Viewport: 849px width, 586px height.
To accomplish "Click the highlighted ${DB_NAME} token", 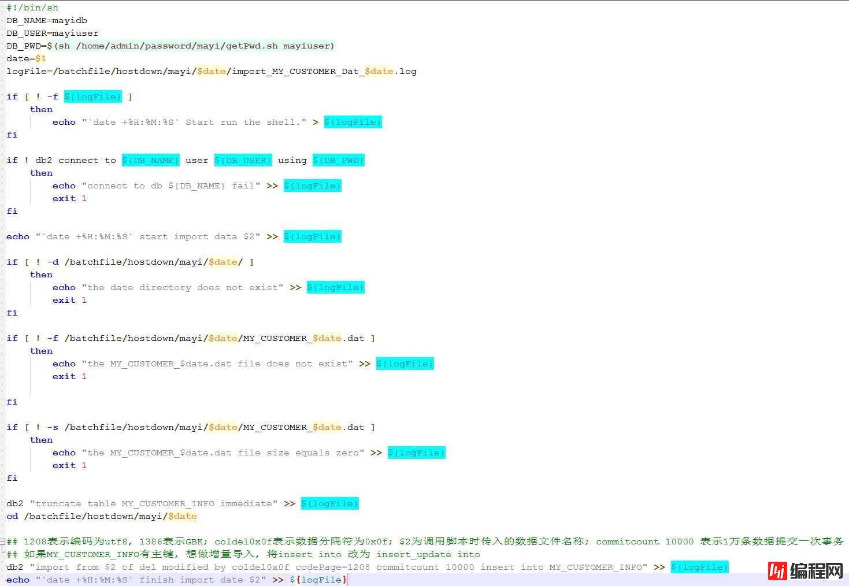I will pos(151,160).
